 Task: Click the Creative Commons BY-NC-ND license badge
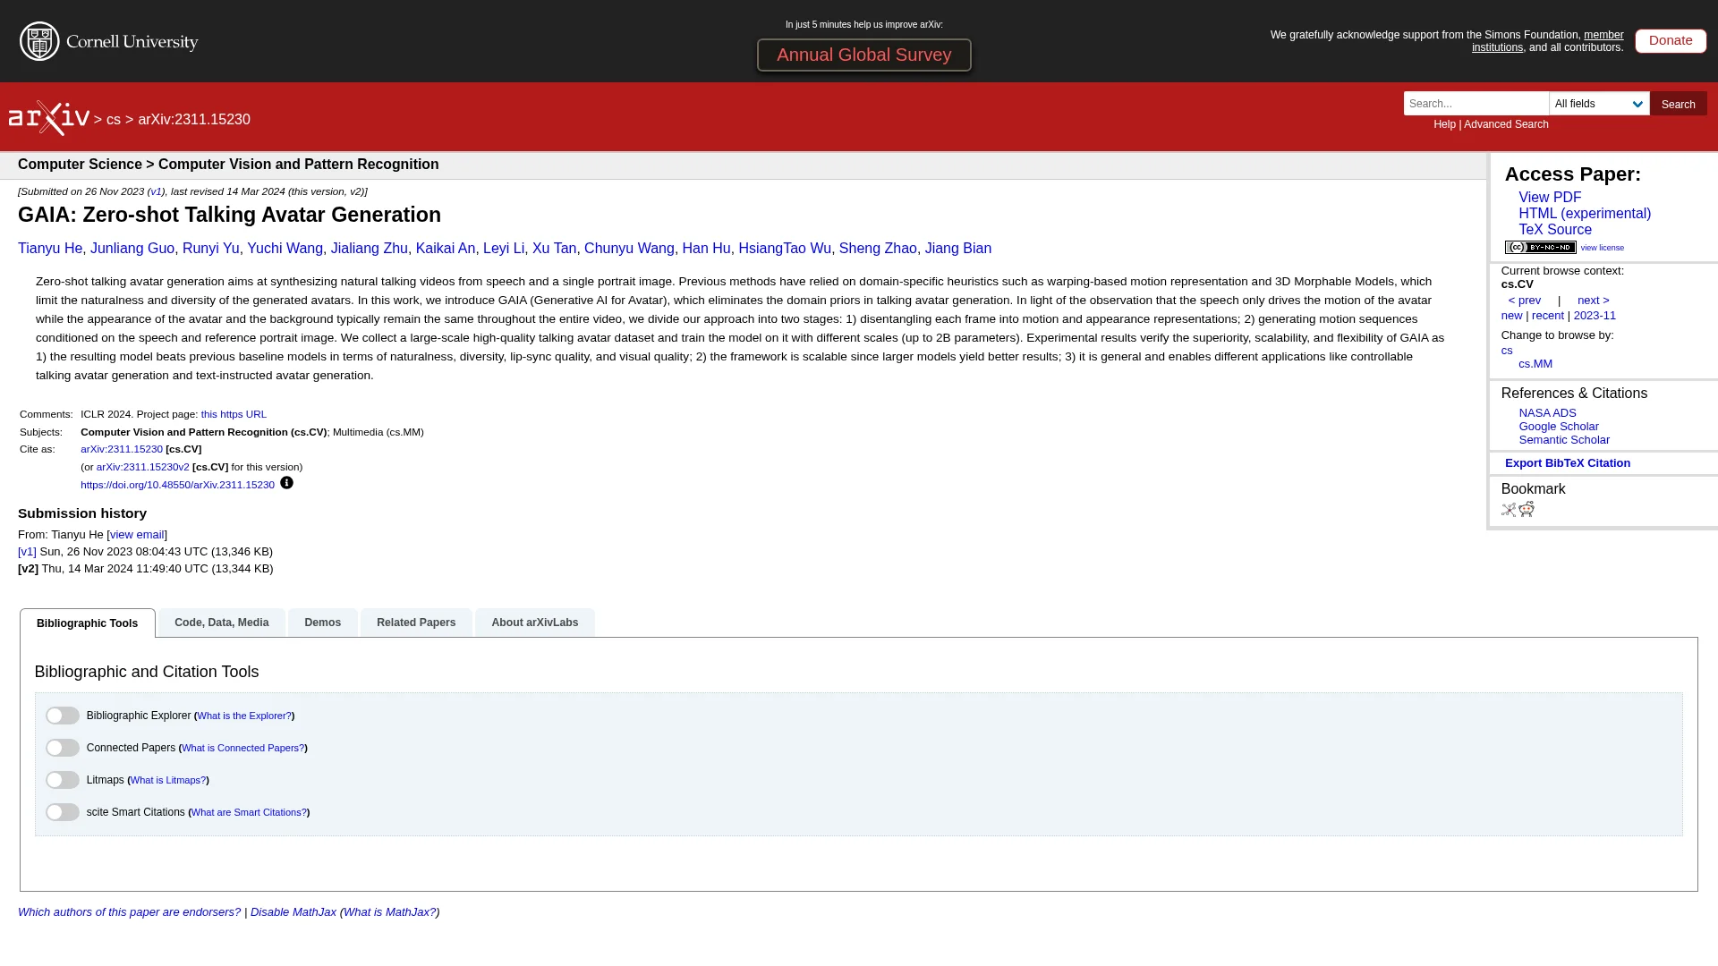[x=1540, y=248]
